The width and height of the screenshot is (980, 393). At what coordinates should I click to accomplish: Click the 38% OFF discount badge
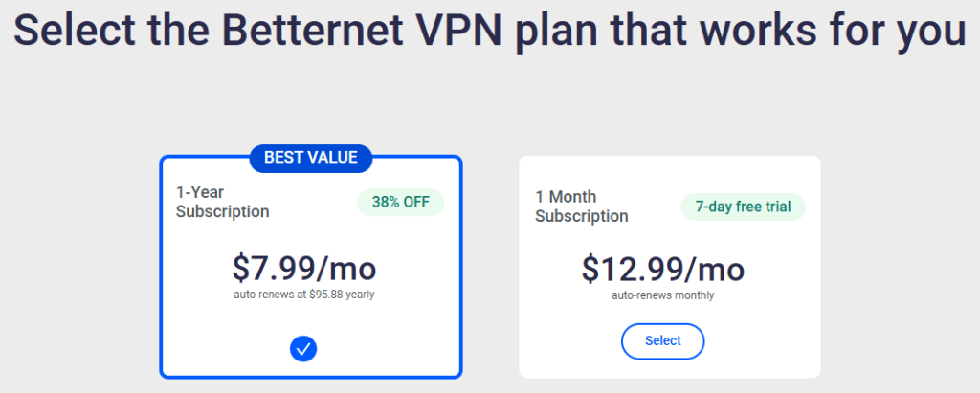401,203
